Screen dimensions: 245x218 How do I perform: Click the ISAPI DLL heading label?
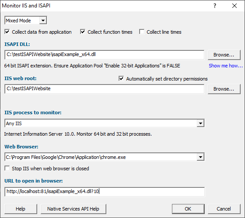(x=17, y=44)
